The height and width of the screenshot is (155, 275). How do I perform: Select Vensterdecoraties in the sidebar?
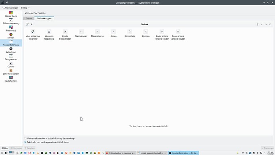[x=11, y=43]
